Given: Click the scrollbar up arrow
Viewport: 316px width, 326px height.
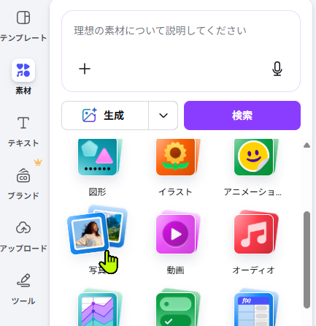Looking at the screenshot, I should (307, 145).
